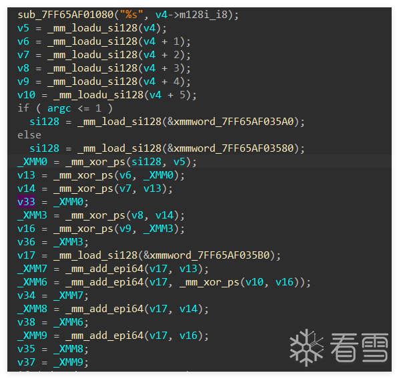The height and width of the screenshot is (379, 399).
Task: Click _XMM9 at start of its add_epi64 line
Action: [x=32, y=336]
